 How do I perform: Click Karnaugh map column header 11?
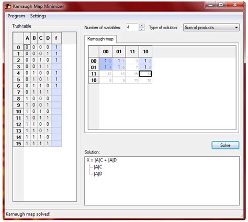(132, 52)
